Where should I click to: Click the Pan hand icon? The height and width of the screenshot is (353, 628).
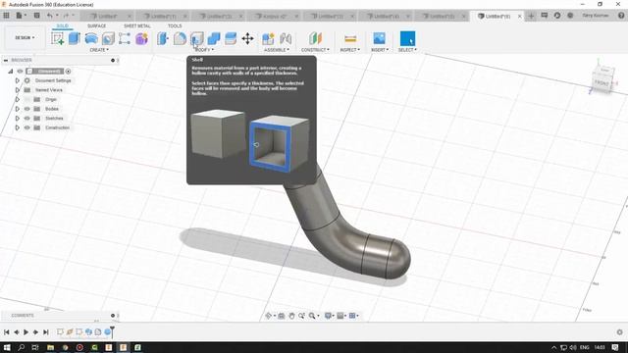coord(291,316)
